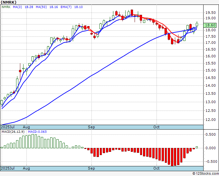Click Oct on the MACD time axis
219x176 pixels.
157,168
